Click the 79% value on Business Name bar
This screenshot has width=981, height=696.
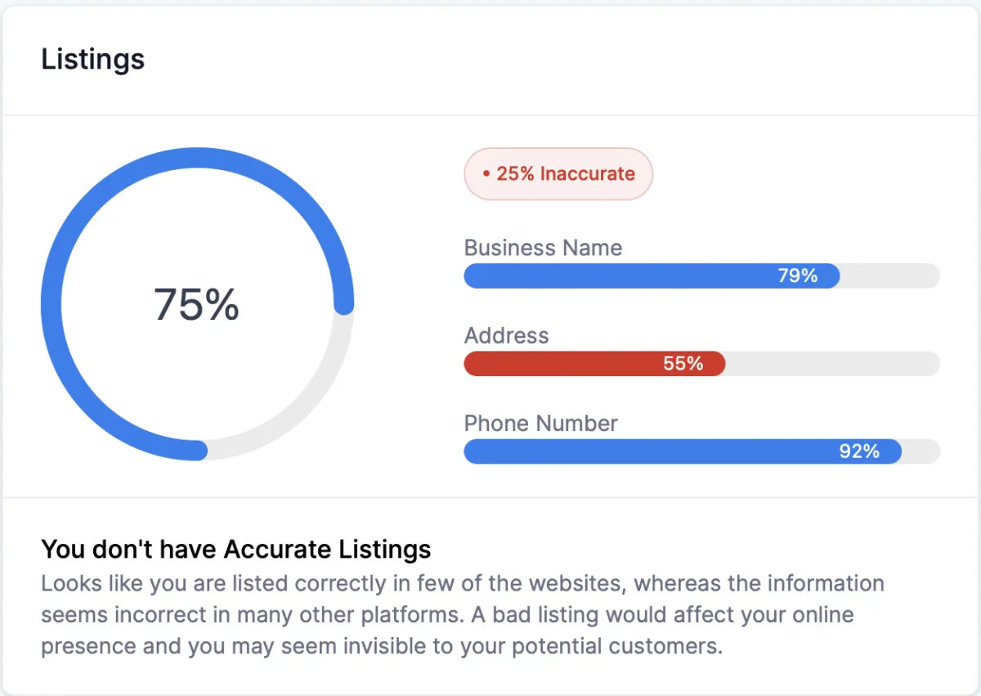[x=797, y=276]
